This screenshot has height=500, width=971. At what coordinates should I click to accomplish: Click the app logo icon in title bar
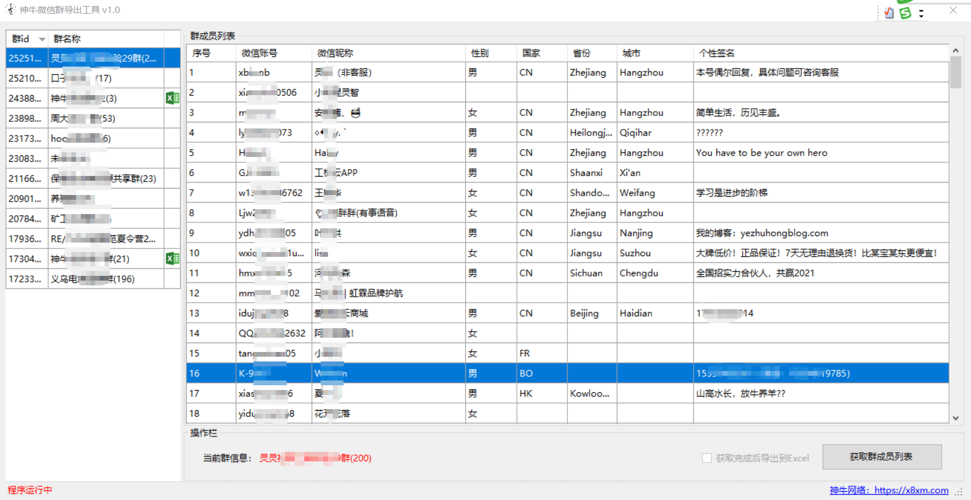(x=11, y=10)
